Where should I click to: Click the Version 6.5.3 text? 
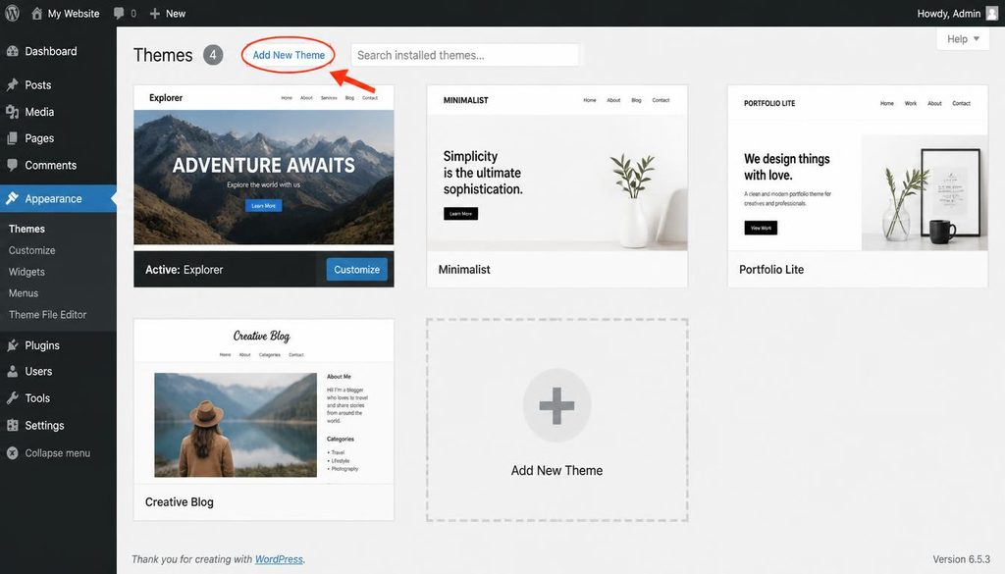point(961,559)
